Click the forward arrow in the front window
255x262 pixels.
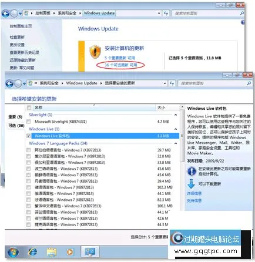[18, 83]
